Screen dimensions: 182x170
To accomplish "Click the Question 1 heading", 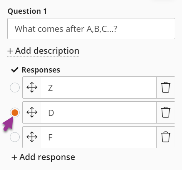I will [27, 11].
